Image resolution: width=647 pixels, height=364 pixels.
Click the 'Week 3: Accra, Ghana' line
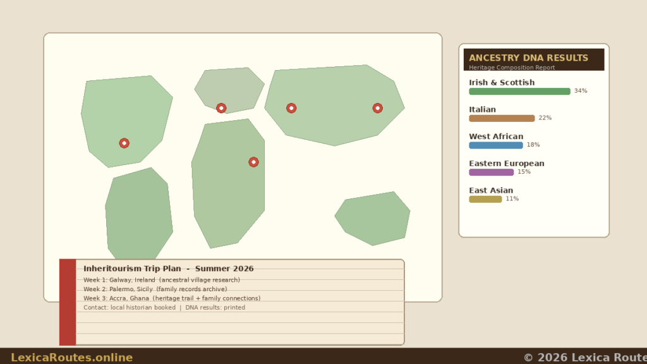click(172, 298)
